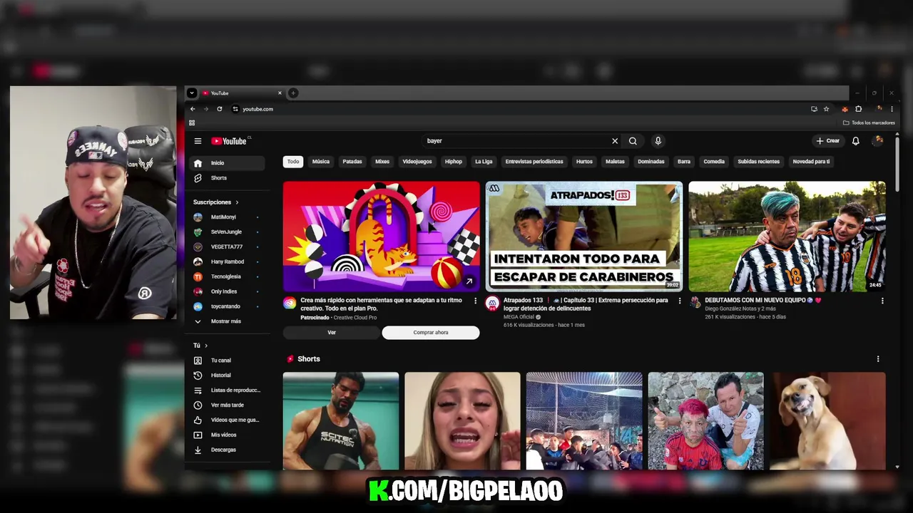
Task: Select the Subidas recientes filter chip
Action: [758, 162]
